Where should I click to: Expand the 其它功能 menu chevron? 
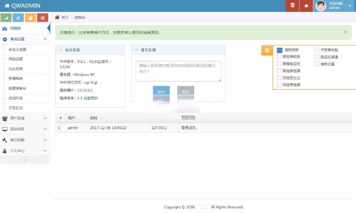pos(45,140)
